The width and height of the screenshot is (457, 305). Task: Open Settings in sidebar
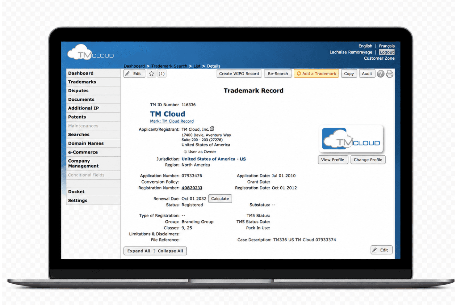pyautogui.click(x=93, y=200)
